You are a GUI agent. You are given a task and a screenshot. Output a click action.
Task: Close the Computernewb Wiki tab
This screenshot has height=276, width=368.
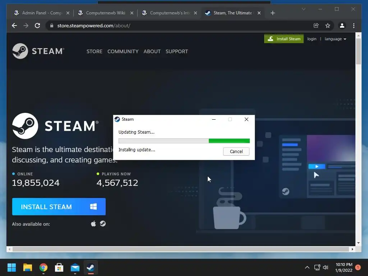click(132, 13)
